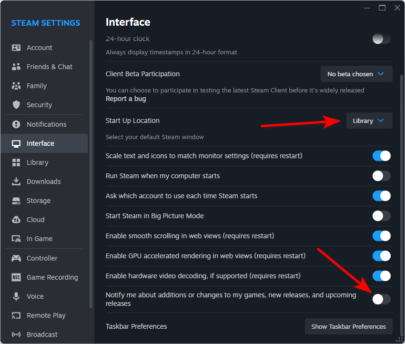Open Storage settings section
The image size is (405, 344).
point(44,201)
